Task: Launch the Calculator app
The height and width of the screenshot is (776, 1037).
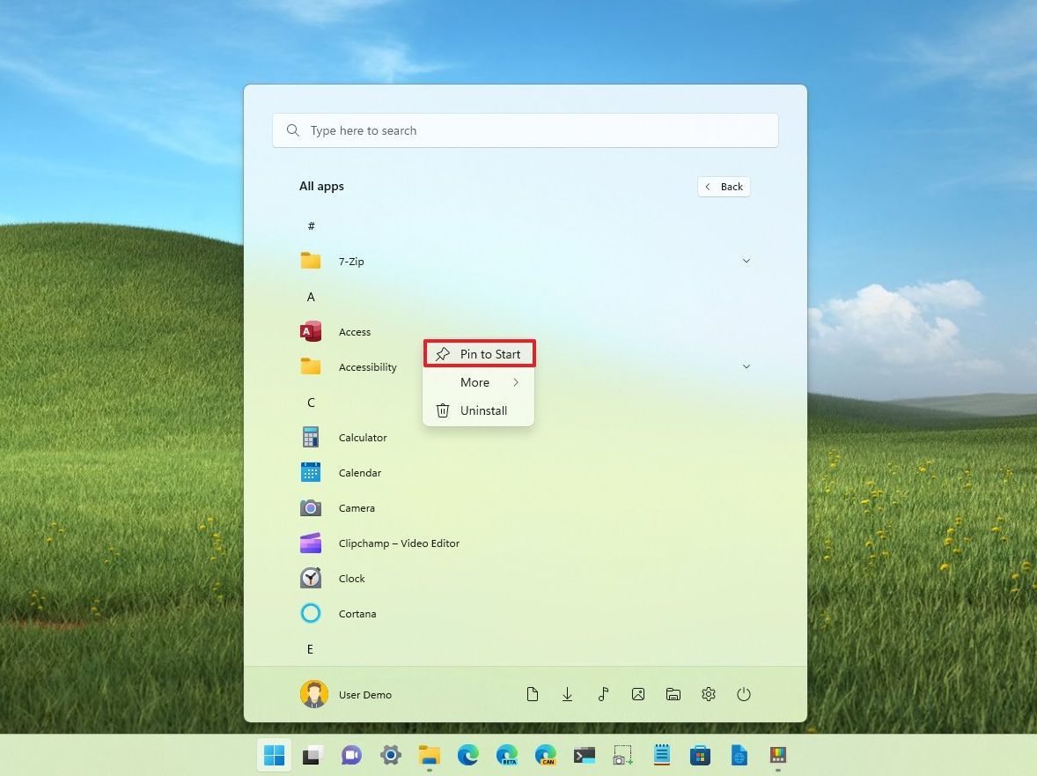Action: (363, 437)
